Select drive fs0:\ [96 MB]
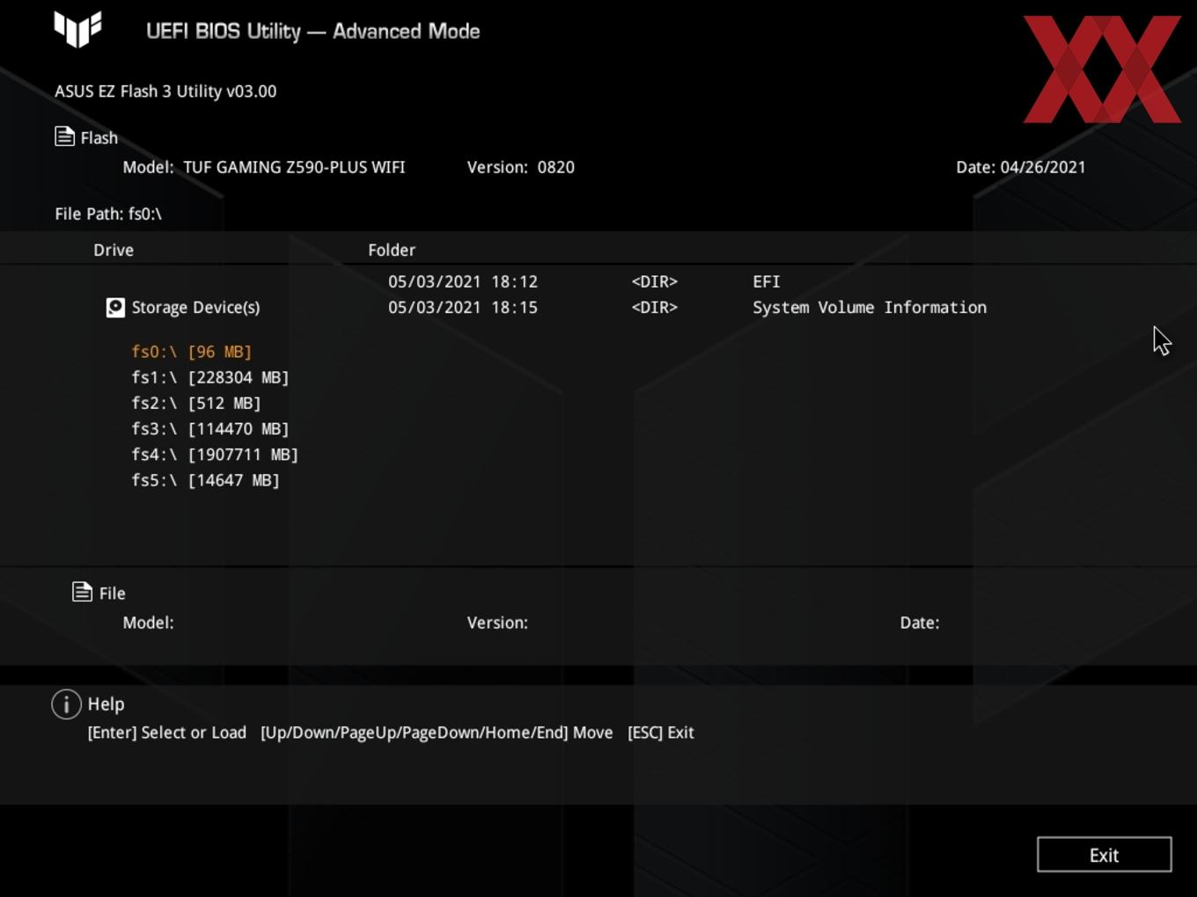Viewport: 1197px width, 897px height. click(x=192, y=352)
